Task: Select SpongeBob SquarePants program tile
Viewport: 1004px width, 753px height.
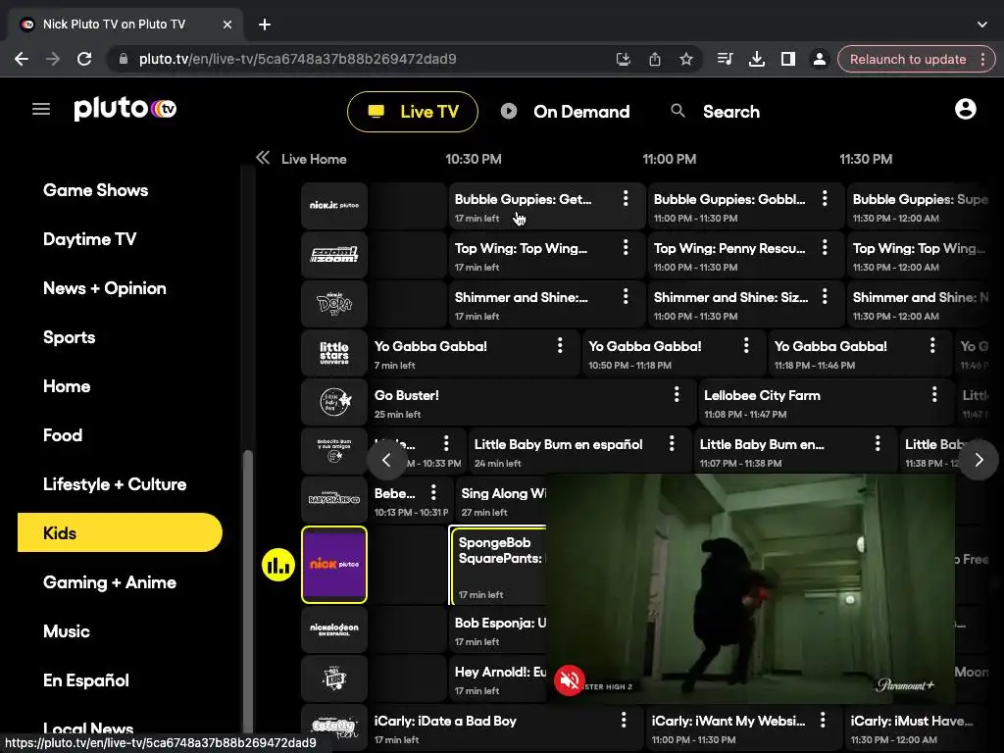Action: click(497, 566)
